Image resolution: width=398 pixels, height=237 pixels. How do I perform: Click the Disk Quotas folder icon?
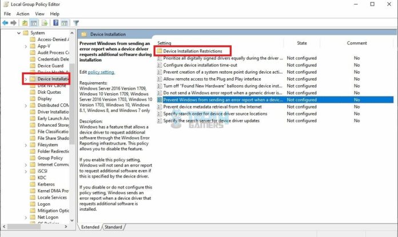tap(33, 93)
